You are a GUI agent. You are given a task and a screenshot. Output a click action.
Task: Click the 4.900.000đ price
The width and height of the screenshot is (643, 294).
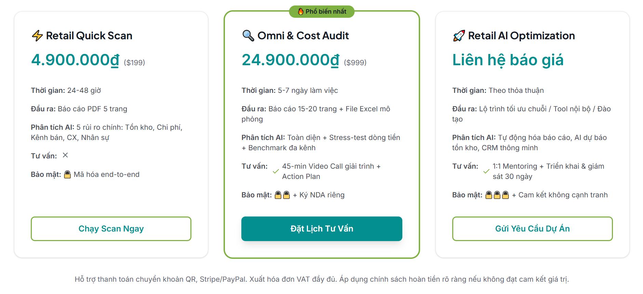(75, 60)
